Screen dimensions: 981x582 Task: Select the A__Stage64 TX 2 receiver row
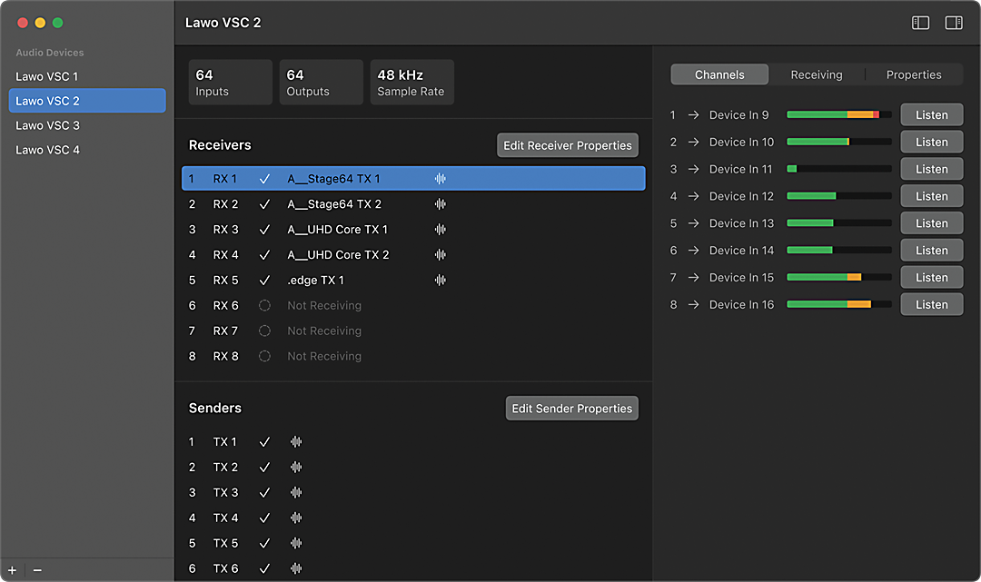tap(413, 203)
